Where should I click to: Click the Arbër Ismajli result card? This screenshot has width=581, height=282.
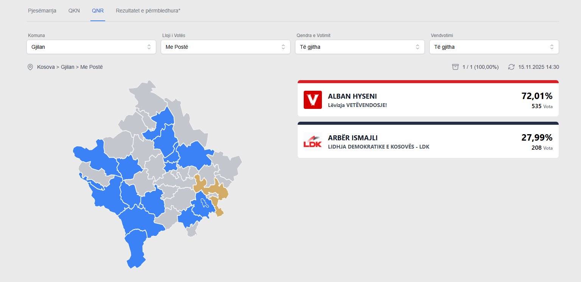pos(428,141)
